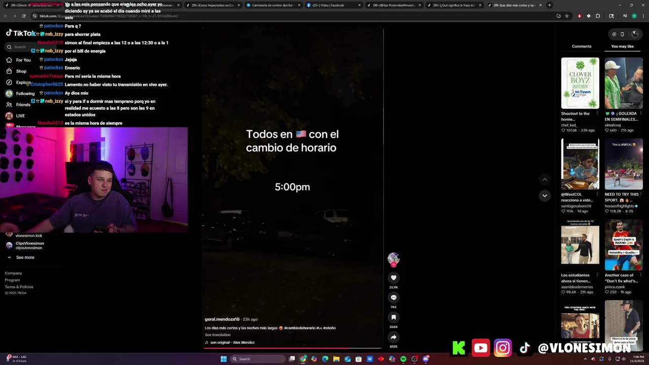Screen dimensions: 649x365
Task: Open Friends in the TikTok sidebar
Action: tap(18, 104)
